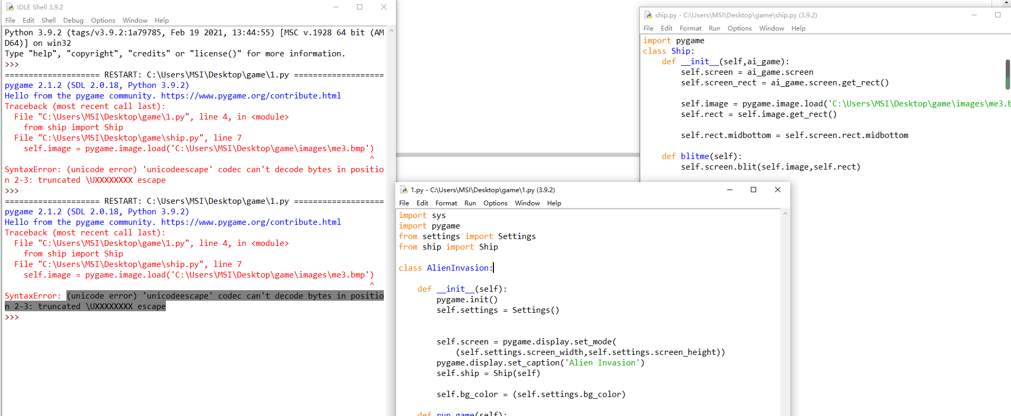This screenshot has width=1011, height=416.
Task: Click 'def blitme(self):' in ship.py
Action: click(702, 156)
